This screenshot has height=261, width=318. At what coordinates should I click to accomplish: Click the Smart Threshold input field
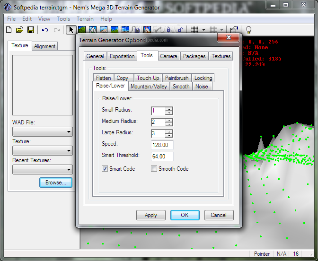[x=162, y=156]
